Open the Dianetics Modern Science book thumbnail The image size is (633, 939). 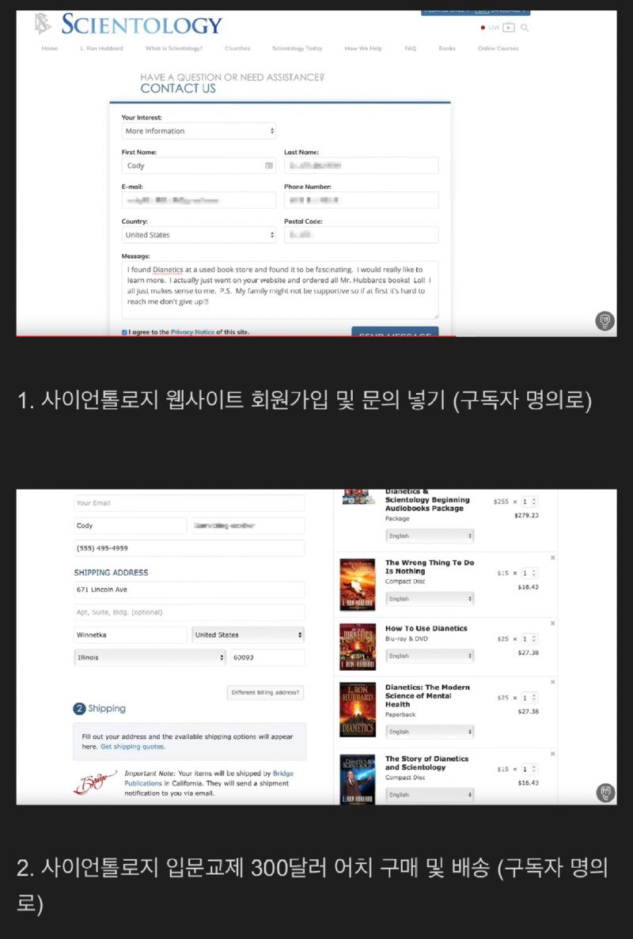point(358,709)
